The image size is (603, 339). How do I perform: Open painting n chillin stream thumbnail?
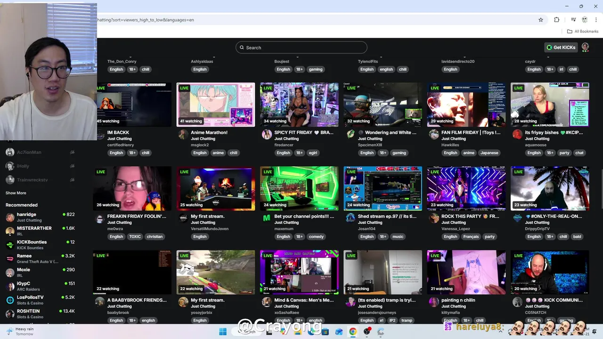point(466,272)
